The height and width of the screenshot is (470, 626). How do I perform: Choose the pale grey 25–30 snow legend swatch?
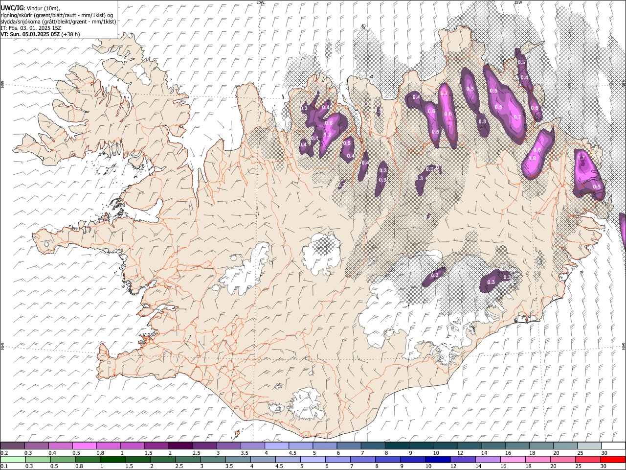point(589,446)
